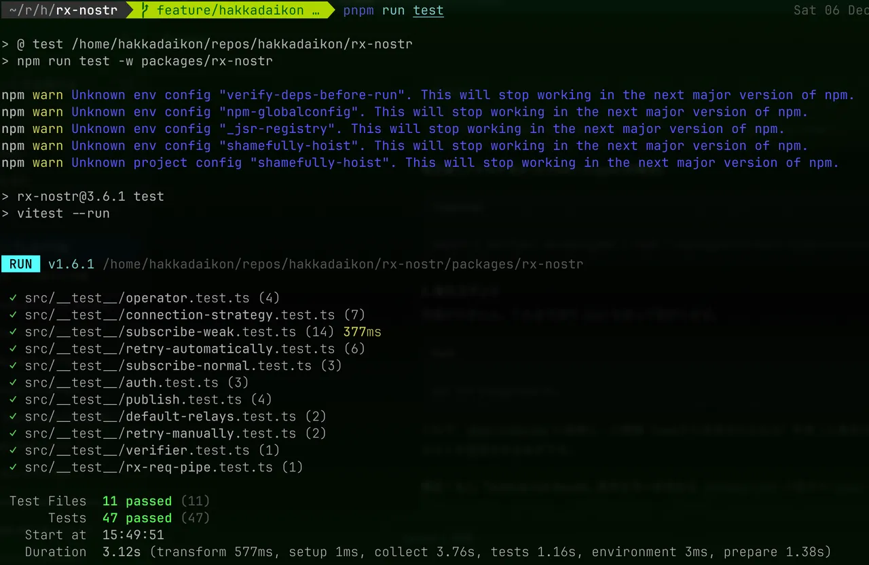This screenshot has width=869, height=565.
Task: Click the green check before auth.test.ts
Action: [14, 383]
